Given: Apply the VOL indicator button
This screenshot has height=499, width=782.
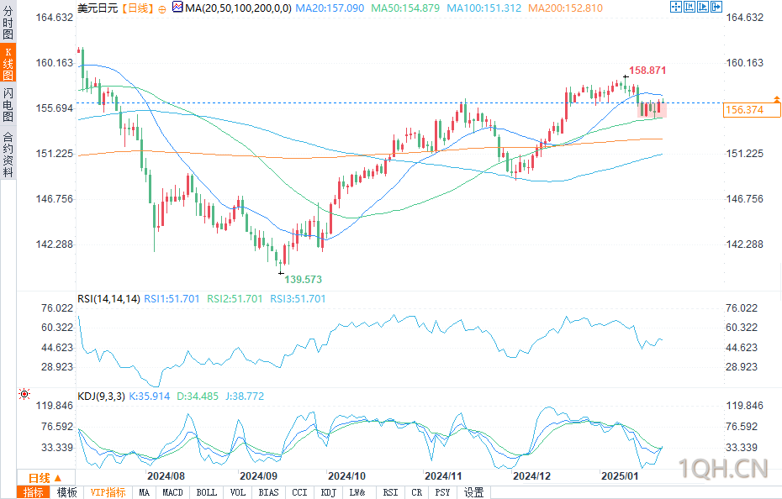Looking at the screenshot, I should 238,492.
